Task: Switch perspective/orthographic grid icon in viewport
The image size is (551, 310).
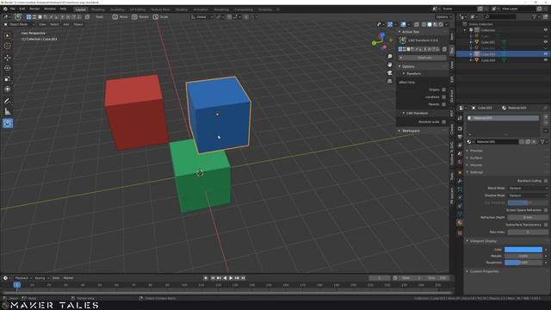Action: point(390,81)
